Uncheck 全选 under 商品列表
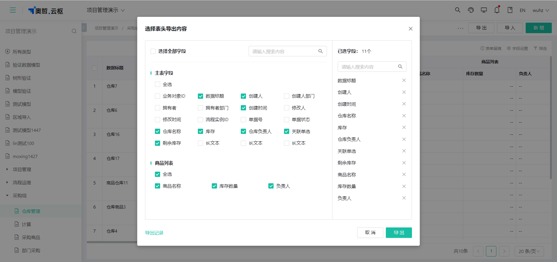The width and height of the screenshot is (557, 262). coord(158,174)
